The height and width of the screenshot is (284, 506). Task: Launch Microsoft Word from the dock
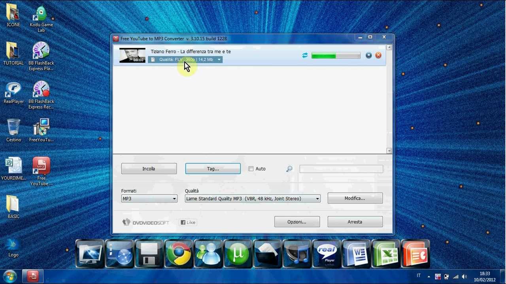tap(356, 254)
